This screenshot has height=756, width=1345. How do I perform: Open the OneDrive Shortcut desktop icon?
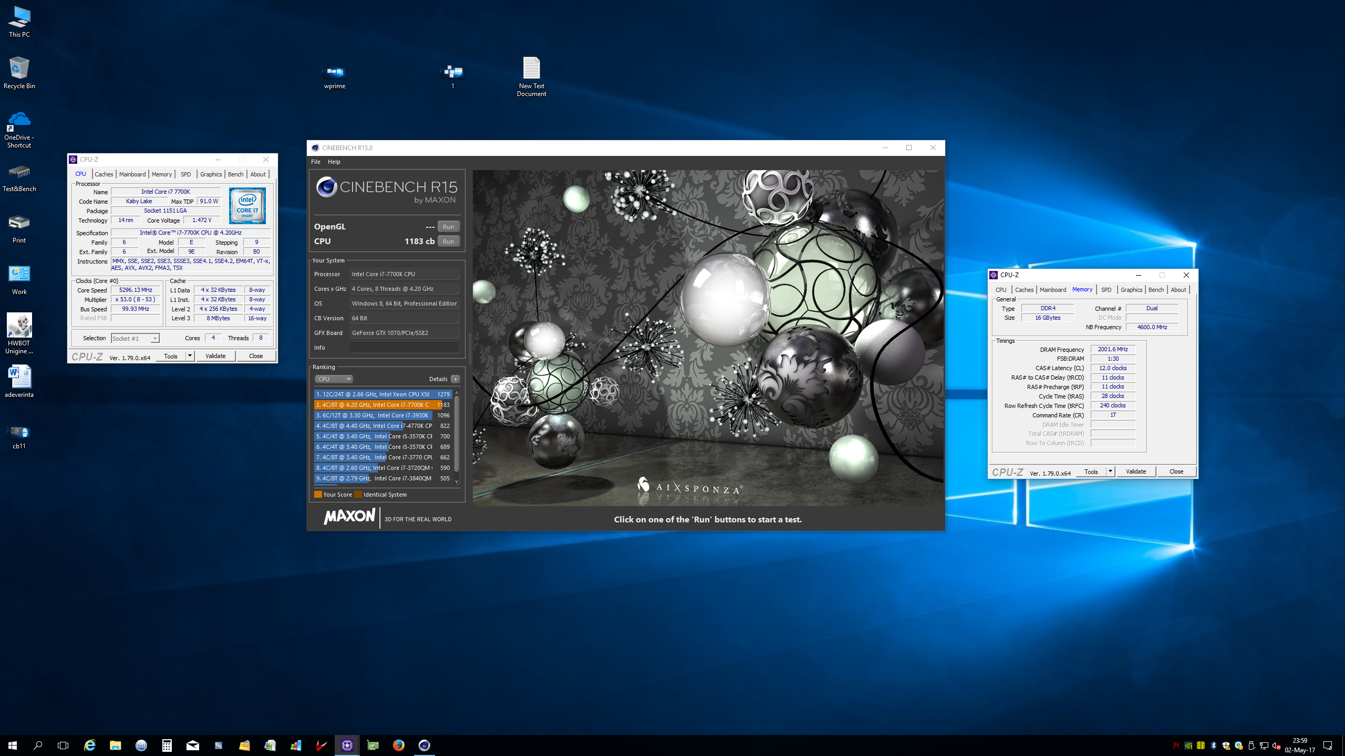(19, 130)
